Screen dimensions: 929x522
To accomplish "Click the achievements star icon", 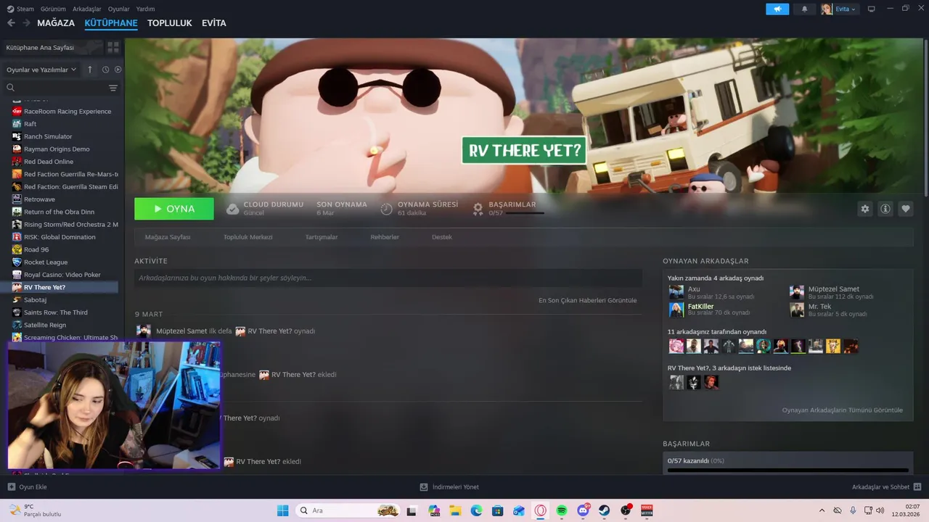I will coord(478,209).
